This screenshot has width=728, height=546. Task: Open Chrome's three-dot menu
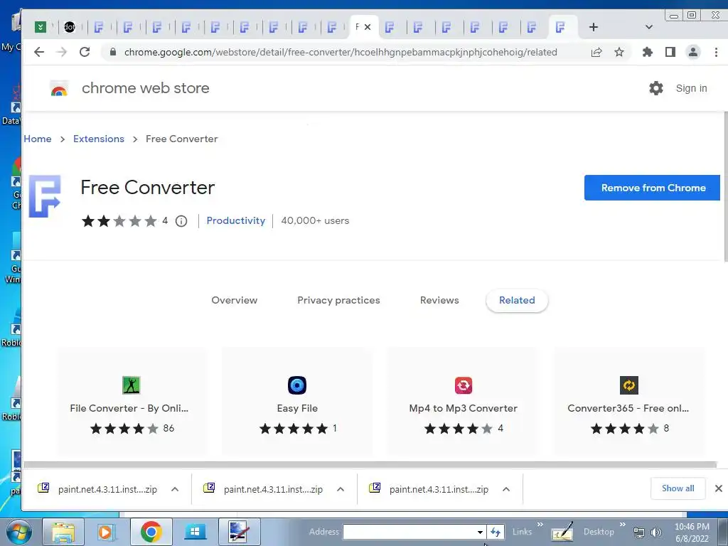tap(716, 52)
